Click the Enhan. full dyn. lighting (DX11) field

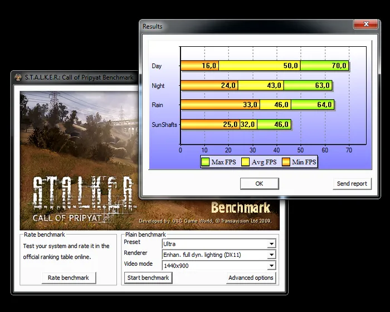[x=218, y=255]
